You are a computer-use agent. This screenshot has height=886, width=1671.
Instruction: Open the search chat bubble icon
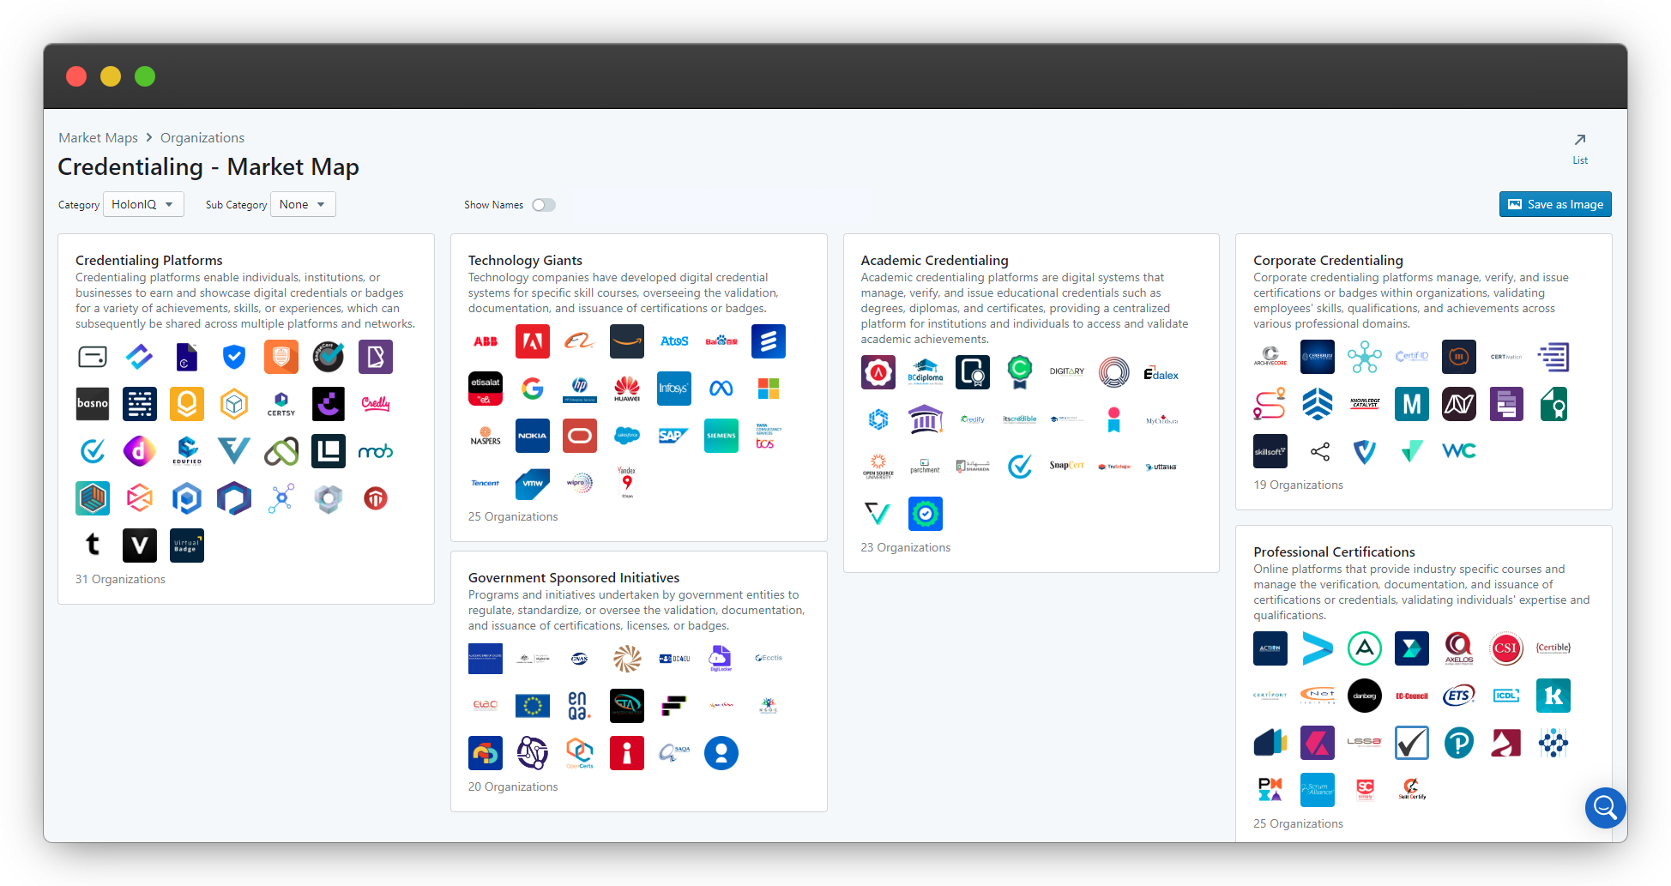tap(1605, 807)
